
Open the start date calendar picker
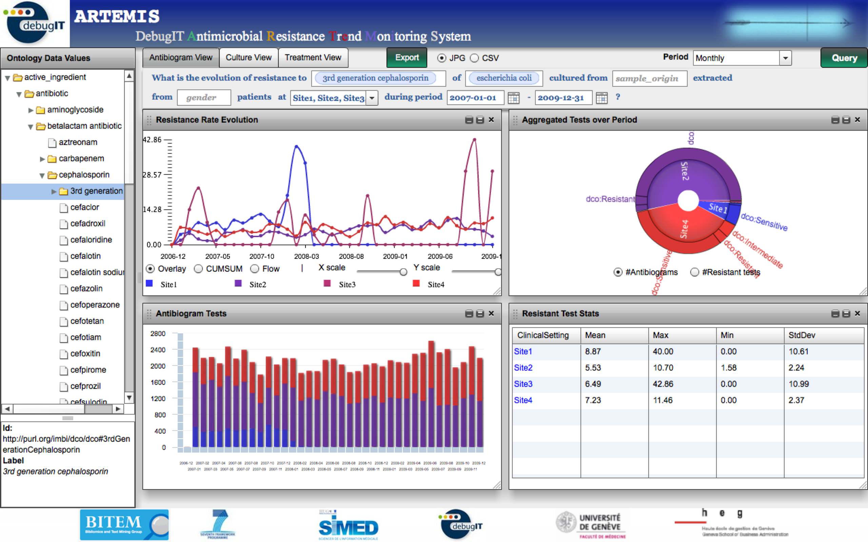tap(513, 98)
